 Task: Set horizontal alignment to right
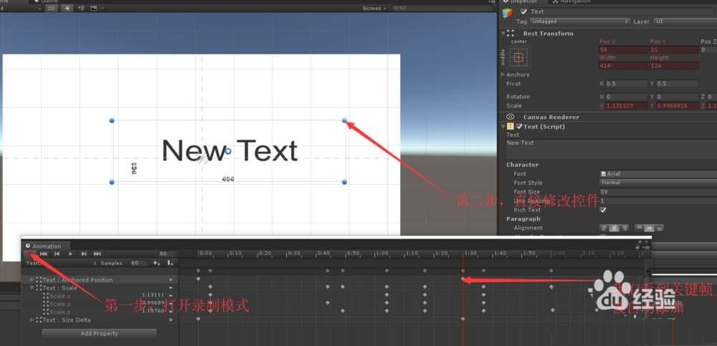[625, 228]
